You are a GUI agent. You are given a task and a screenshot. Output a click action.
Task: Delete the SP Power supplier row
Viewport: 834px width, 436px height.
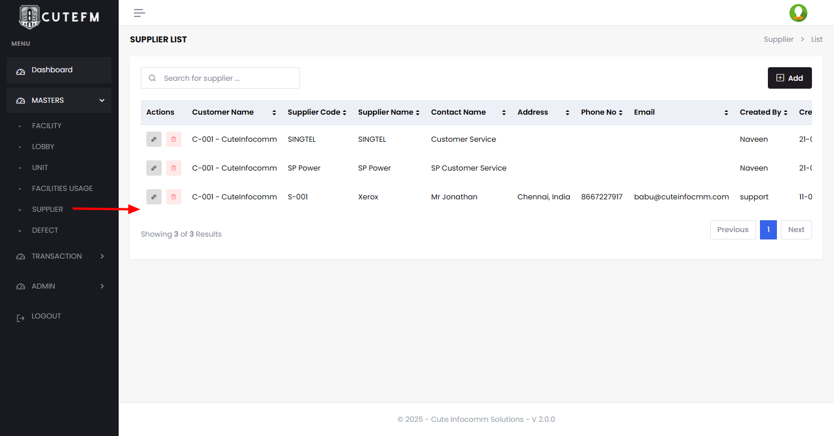[x=173, y=168]
